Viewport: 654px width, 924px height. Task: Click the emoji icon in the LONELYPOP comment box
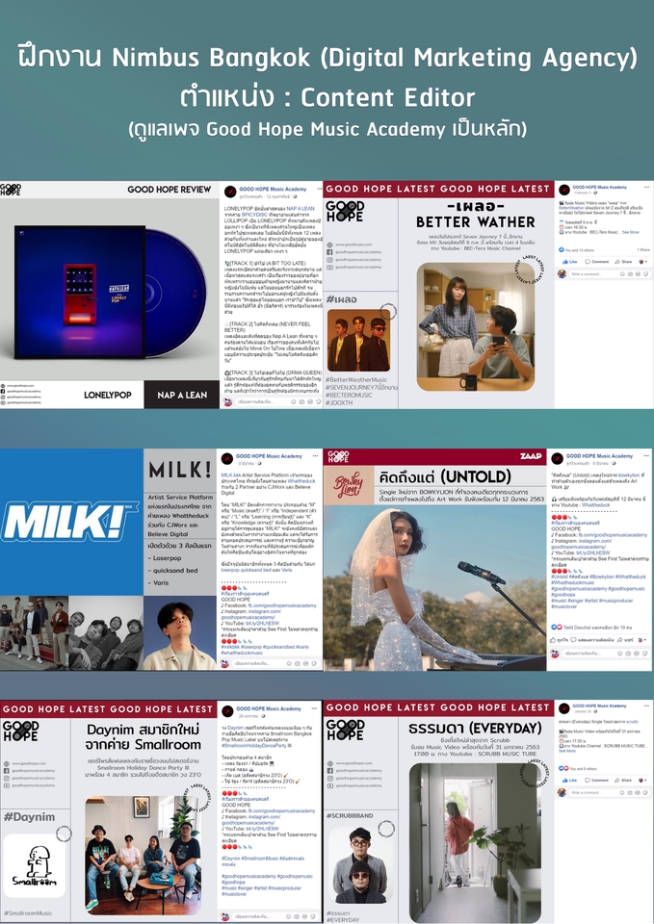(x=293, y=402)
